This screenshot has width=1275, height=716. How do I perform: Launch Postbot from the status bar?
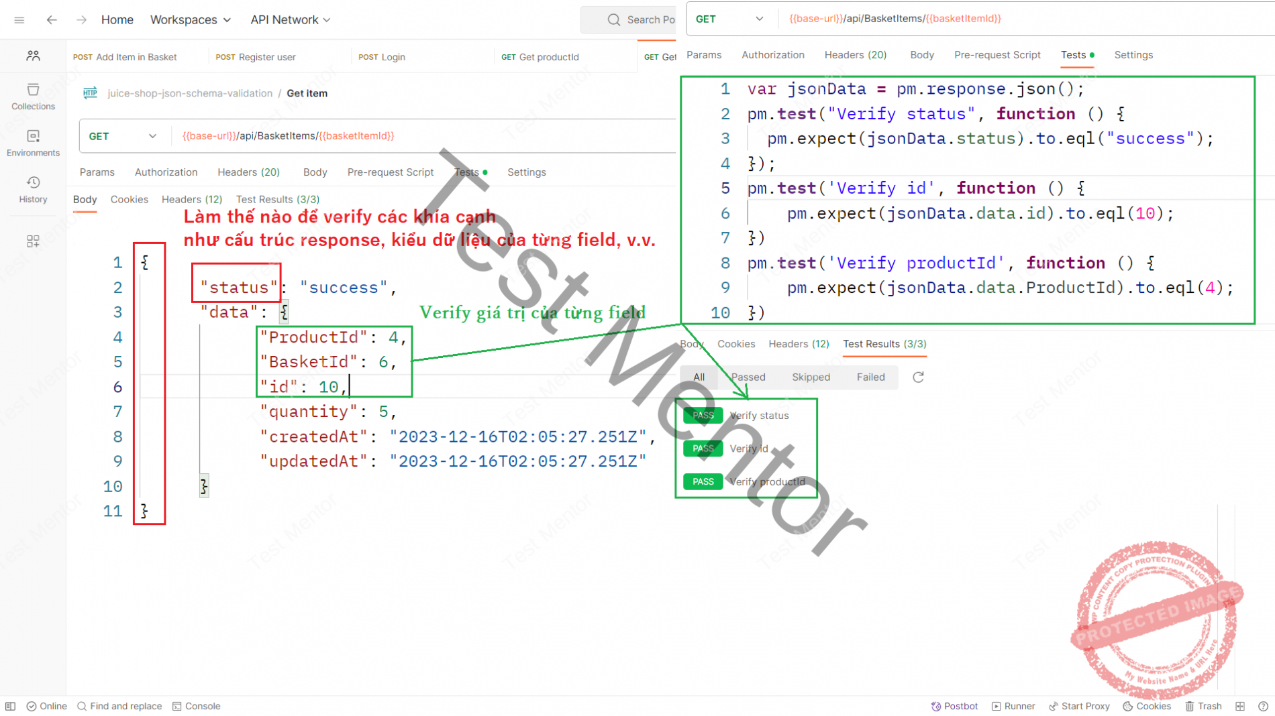pyautogui.click(x=954, y=705)
